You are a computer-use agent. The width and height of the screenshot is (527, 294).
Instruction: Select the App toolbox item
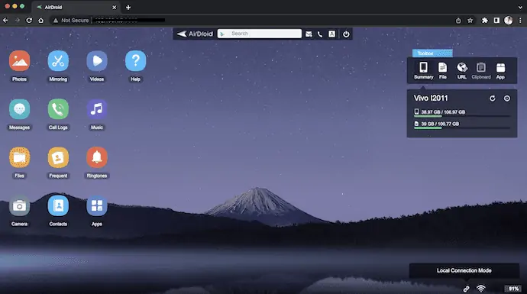[x=500, y=70]
